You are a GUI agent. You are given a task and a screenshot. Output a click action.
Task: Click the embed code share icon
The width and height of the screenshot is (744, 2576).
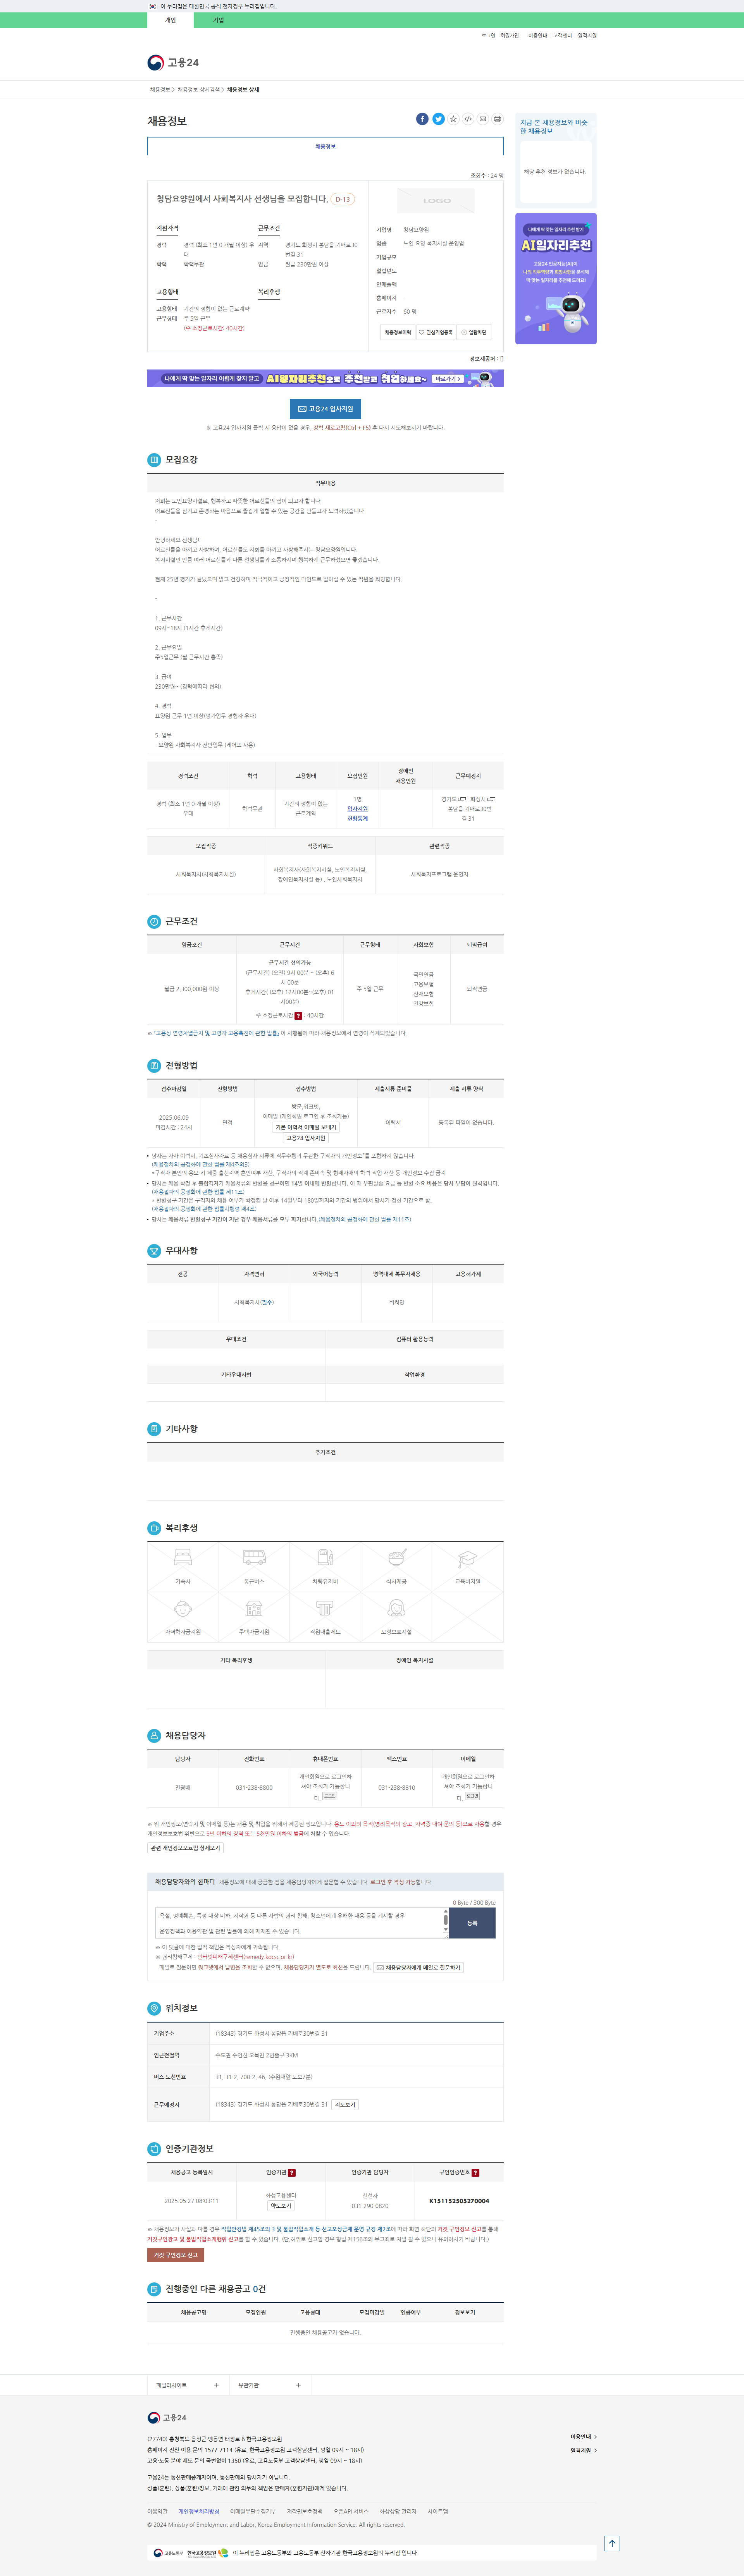(x=468, y=119)
